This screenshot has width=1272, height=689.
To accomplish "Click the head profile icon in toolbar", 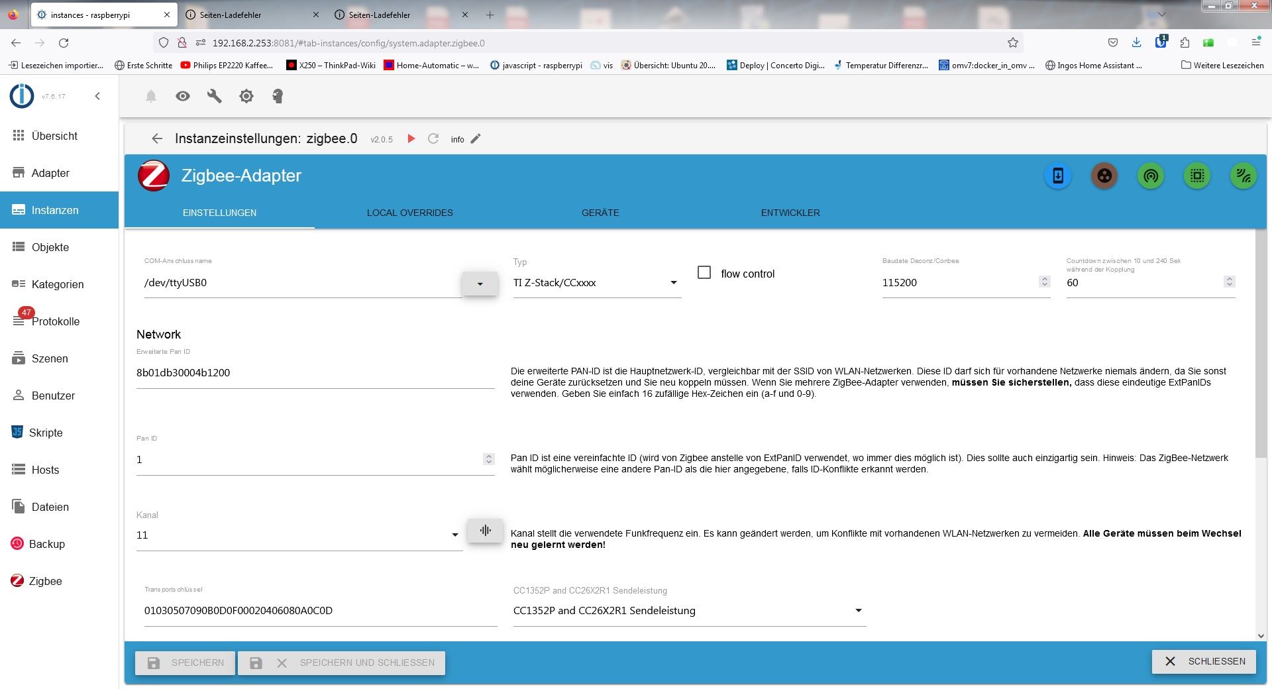I will [x=278, y=97].
